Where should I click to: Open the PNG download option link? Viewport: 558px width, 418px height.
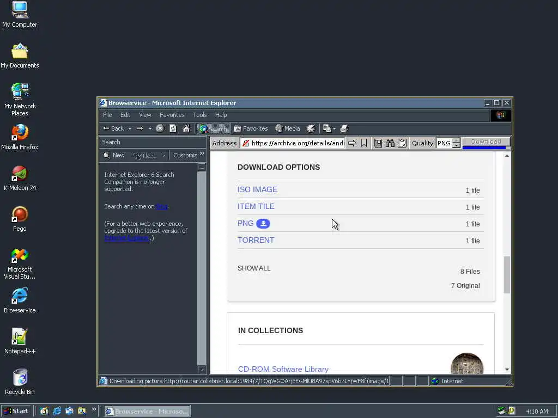(246, 223)
